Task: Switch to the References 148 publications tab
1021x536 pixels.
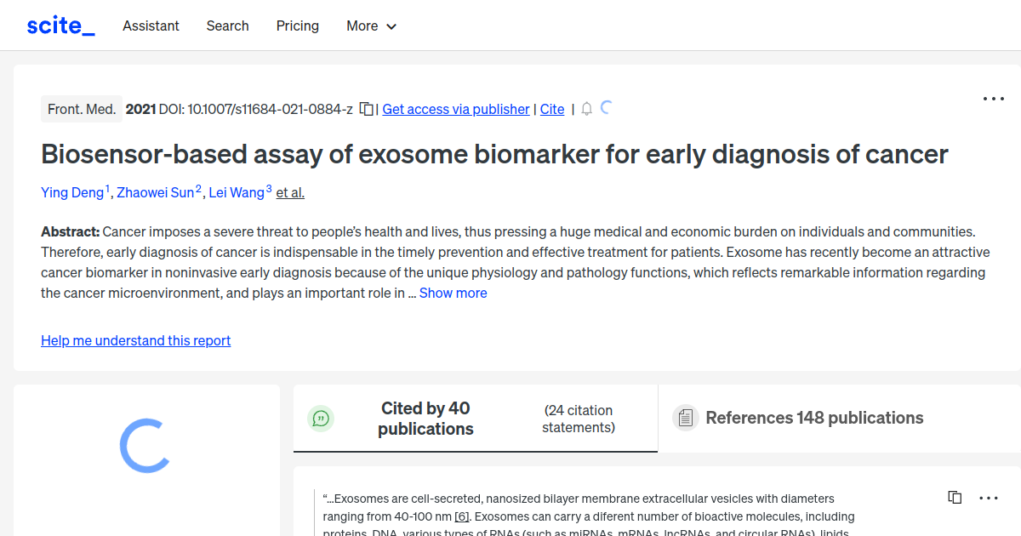Action: [814, 418]
